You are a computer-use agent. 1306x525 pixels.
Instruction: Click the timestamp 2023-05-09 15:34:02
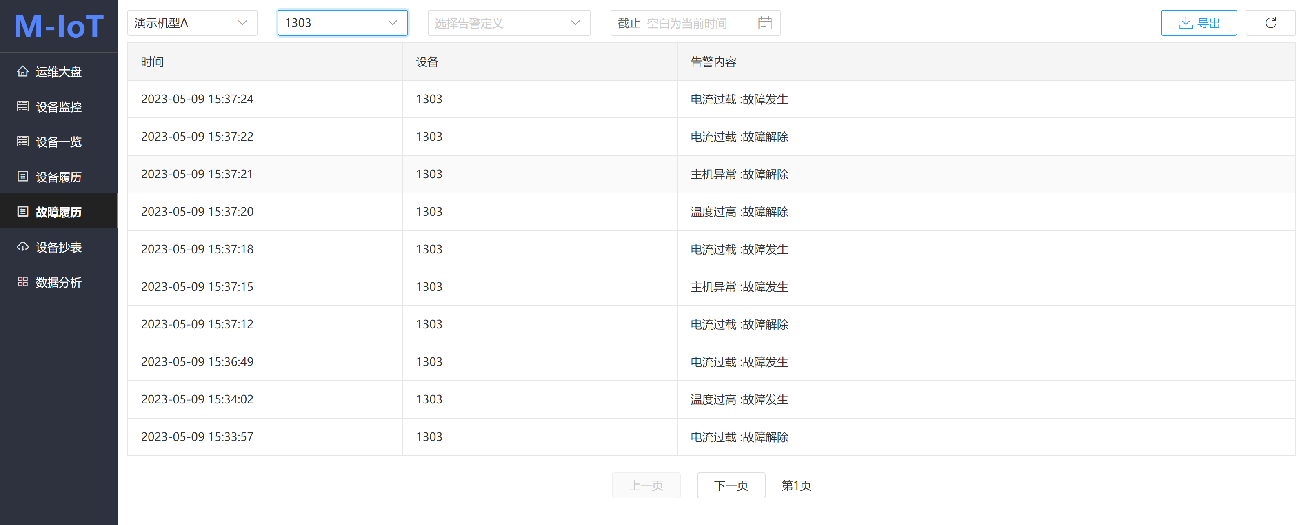[x=197, y=399]
